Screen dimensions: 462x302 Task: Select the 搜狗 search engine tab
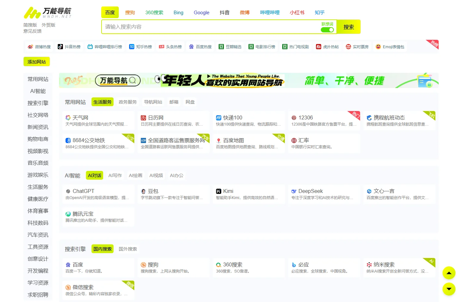pos(130,12)
